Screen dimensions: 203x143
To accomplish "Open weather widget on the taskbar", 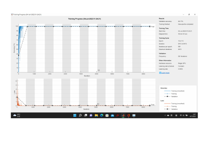I will (x=16, y=115).
